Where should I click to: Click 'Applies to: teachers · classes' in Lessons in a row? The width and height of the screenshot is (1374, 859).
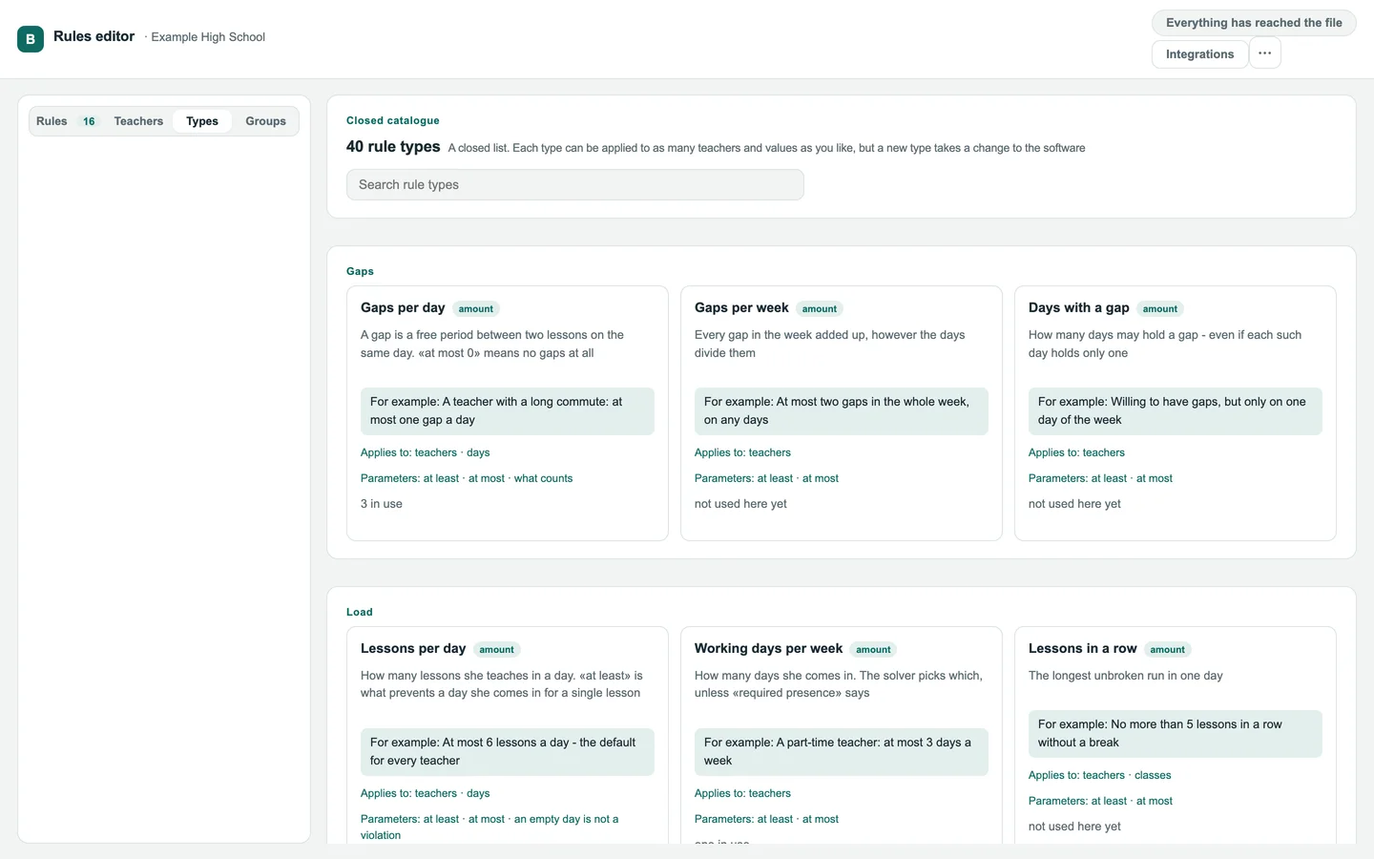1100,775
